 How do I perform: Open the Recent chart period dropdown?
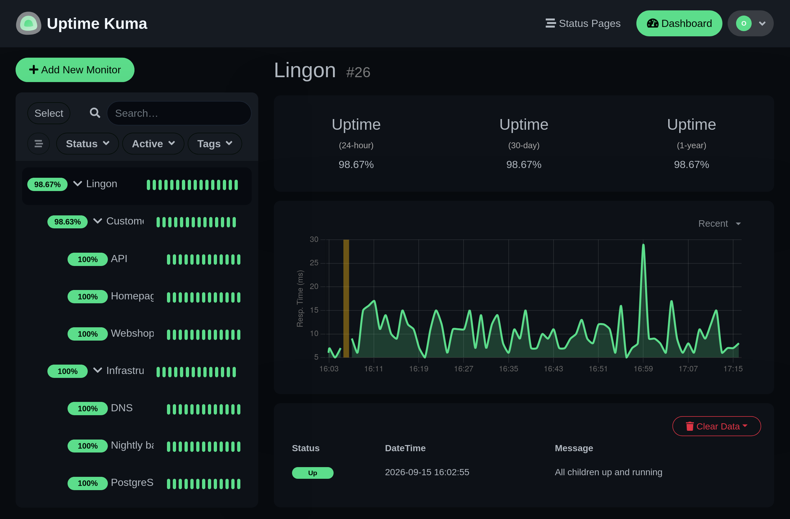(x=719, y=224)
